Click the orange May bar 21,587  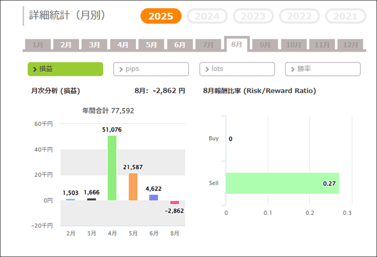(x=133, y=186)
